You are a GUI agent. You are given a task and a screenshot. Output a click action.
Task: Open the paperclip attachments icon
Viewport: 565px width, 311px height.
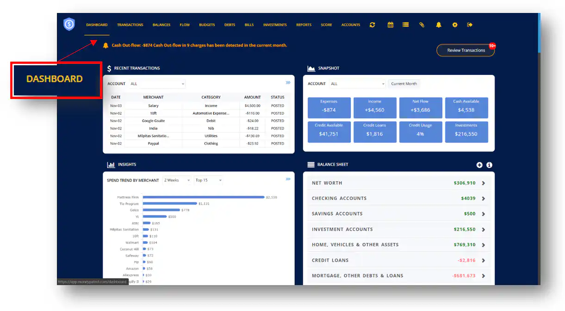click(422, 25)
